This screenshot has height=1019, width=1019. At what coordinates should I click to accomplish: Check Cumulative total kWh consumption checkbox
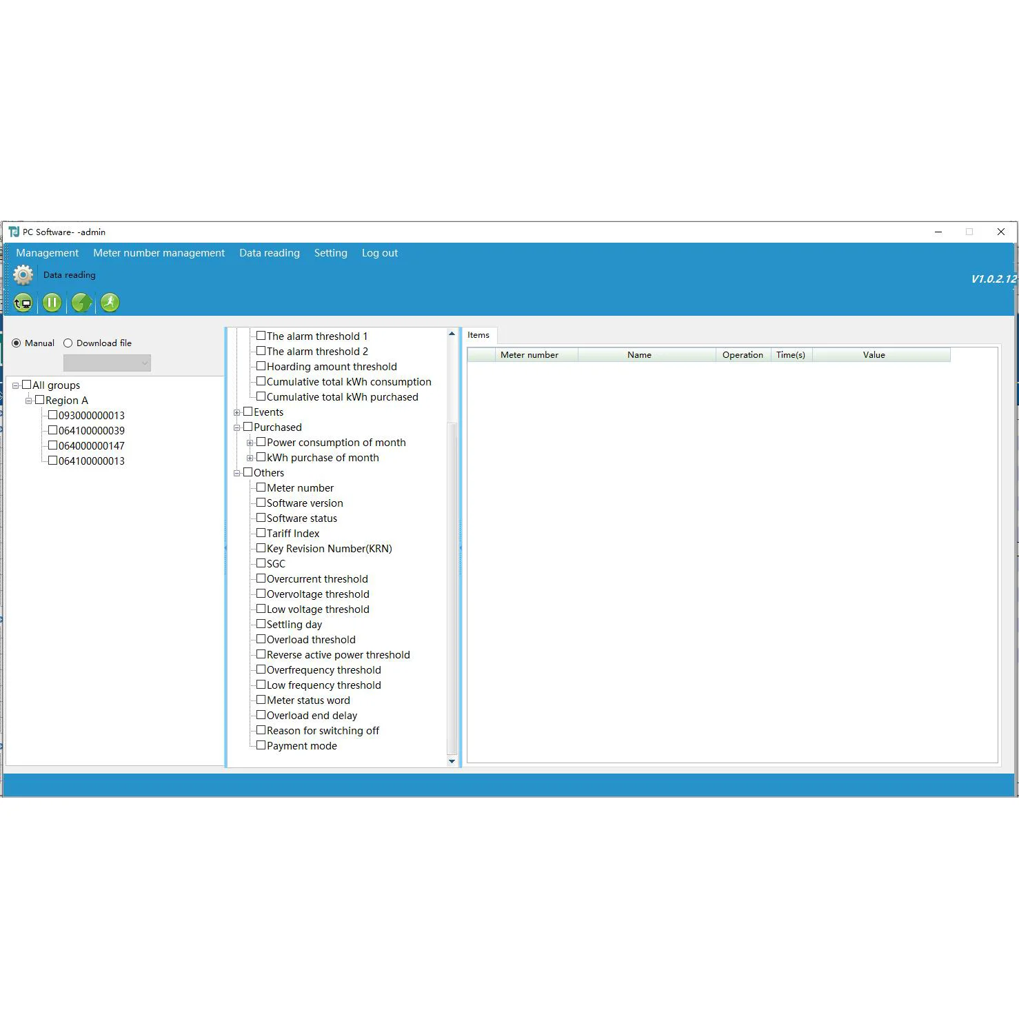point(261,381)
